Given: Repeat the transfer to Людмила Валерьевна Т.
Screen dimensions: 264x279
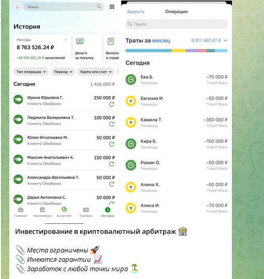Looking at the screenshot, I should [111, 124].
